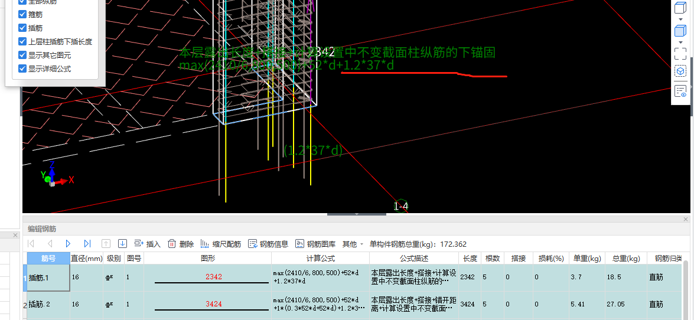The width and height of the screenshot is (694, 320).
Task: Click total weight 27.05 cell
Action: point(626,304)
